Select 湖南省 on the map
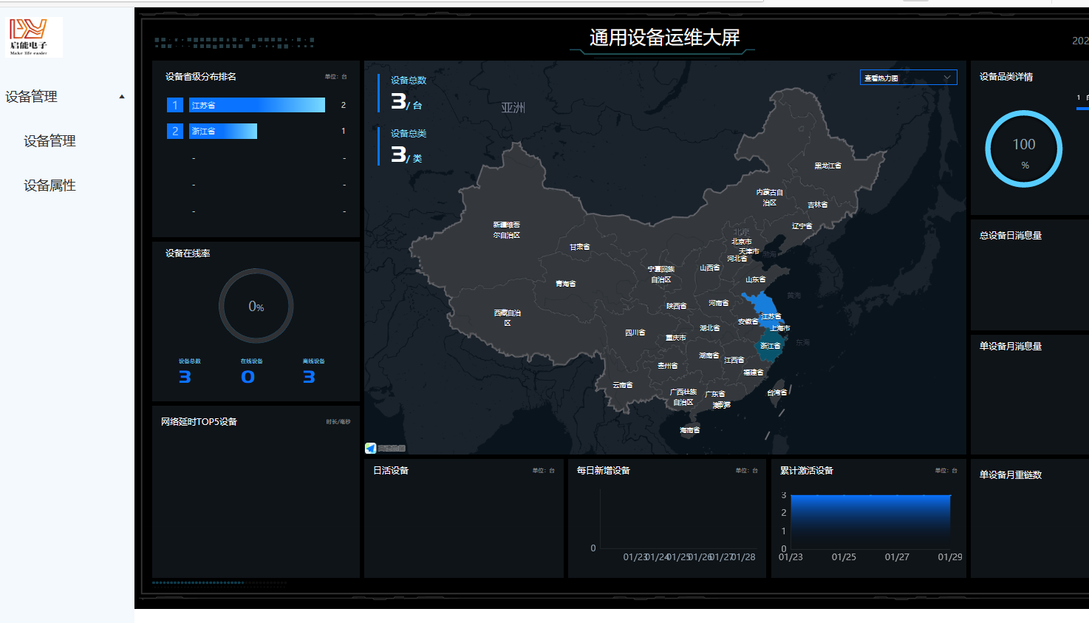The image size is (1089, 623). coord(709,355)
